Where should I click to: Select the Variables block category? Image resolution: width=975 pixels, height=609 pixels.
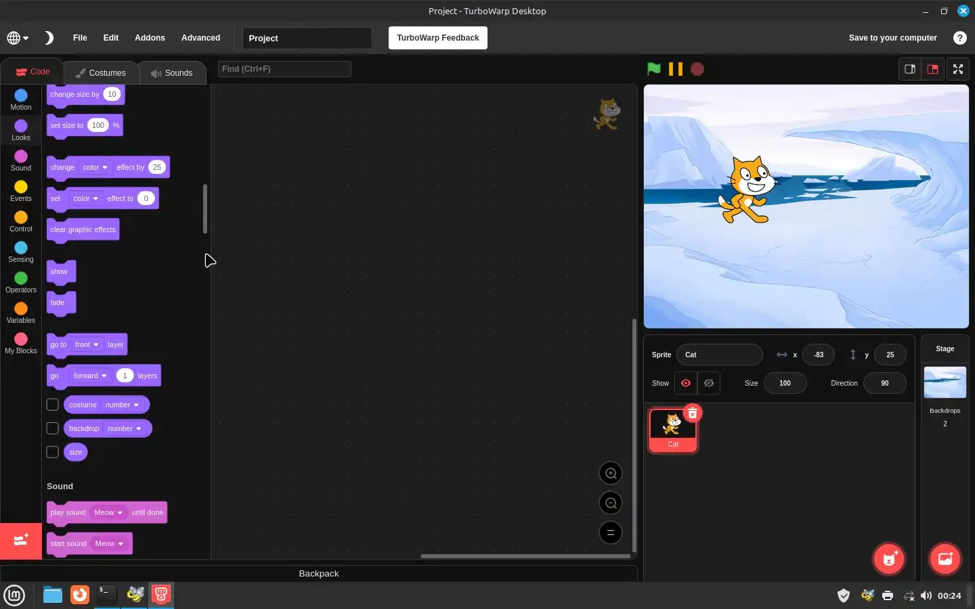21,313
